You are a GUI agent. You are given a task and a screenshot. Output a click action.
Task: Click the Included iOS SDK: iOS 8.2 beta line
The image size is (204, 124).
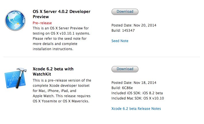tap(137, 93)
